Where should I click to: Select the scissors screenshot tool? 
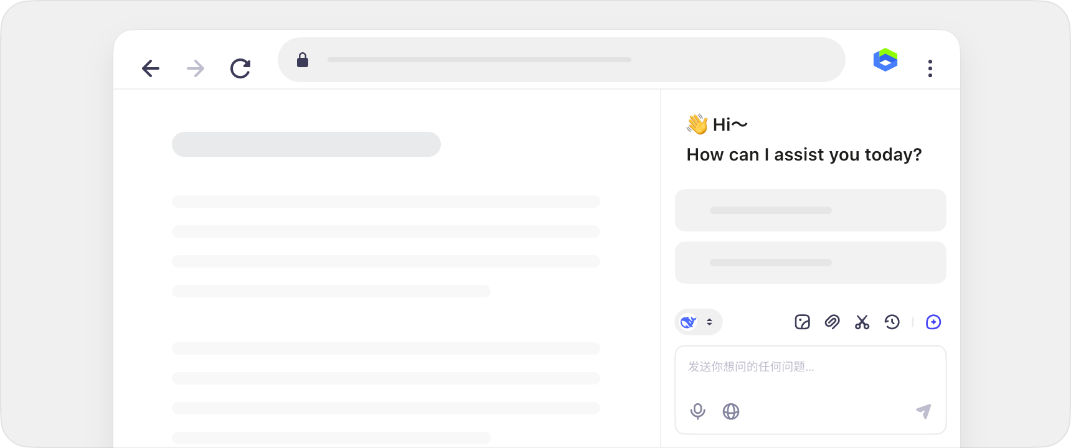coord(862,322)
